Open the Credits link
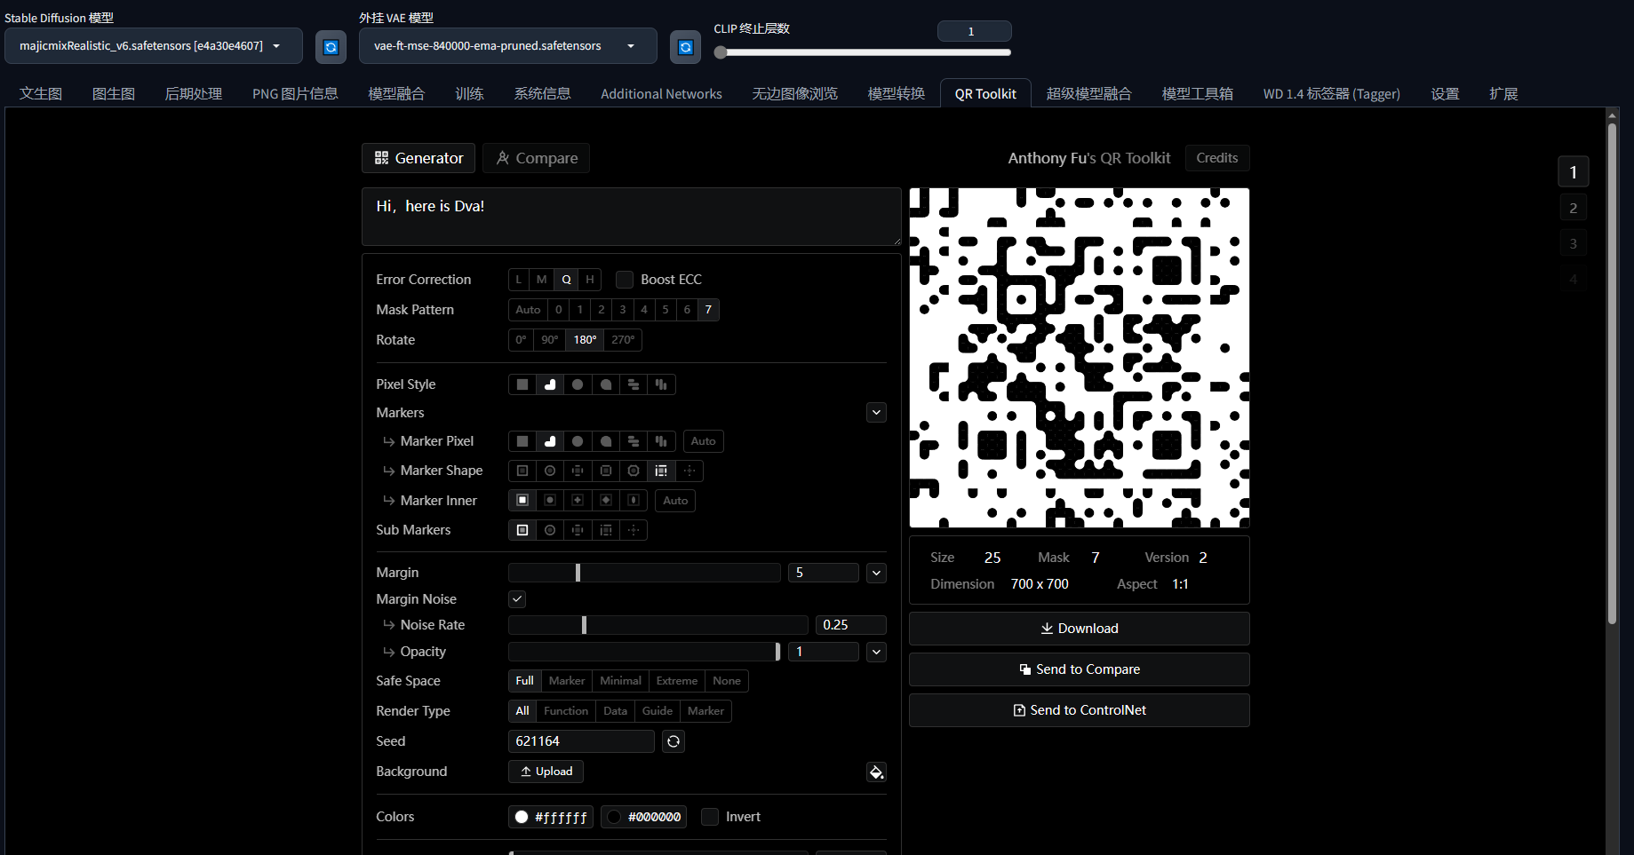This screenshot has width=1634, height=855. click(x=1217, y=158)
